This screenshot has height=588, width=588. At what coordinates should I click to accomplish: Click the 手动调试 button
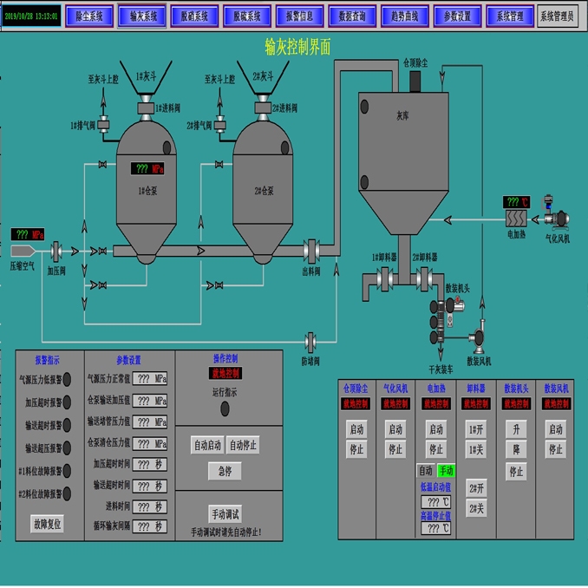coord(225,513)
